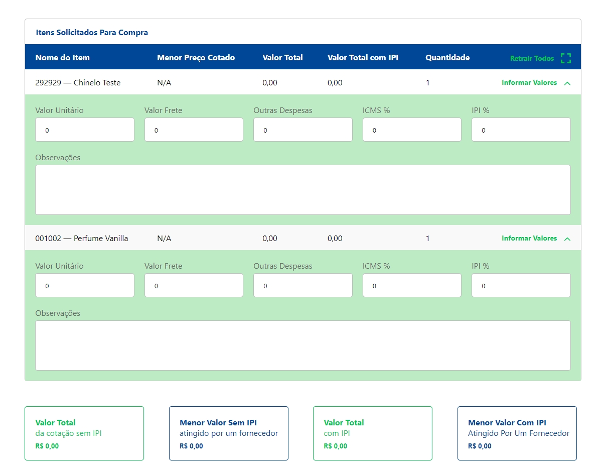605x464 pixels.
Task: Focus ICMS % field for Chinelo Teste
Action: click(412, 130)
